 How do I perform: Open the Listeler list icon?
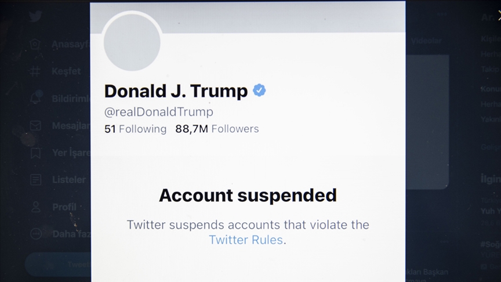tap(36, 180)
